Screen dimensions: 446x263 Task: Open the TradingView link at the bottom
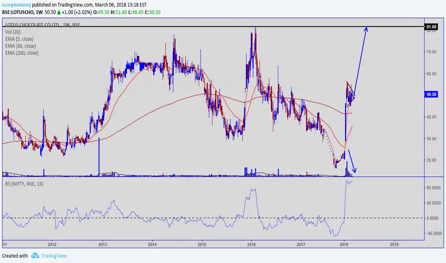tap(54, 256)
